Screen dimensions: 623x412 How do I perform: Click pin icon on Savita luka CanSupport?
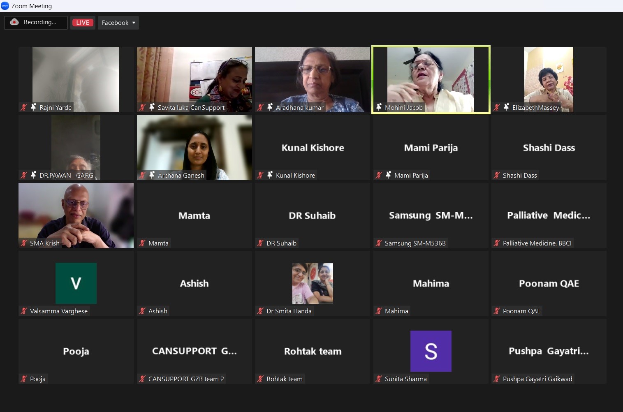coord(152,107)
